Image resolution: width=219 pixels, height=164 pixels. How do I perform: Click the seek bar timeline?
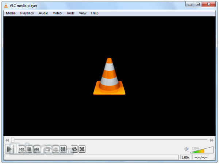(x=109, y=140)
